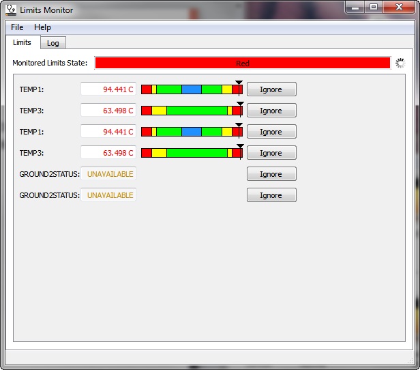The image size is (420, 370).
Task: Ignore the first GROUND2STATUS item
Action: (271, 174)
